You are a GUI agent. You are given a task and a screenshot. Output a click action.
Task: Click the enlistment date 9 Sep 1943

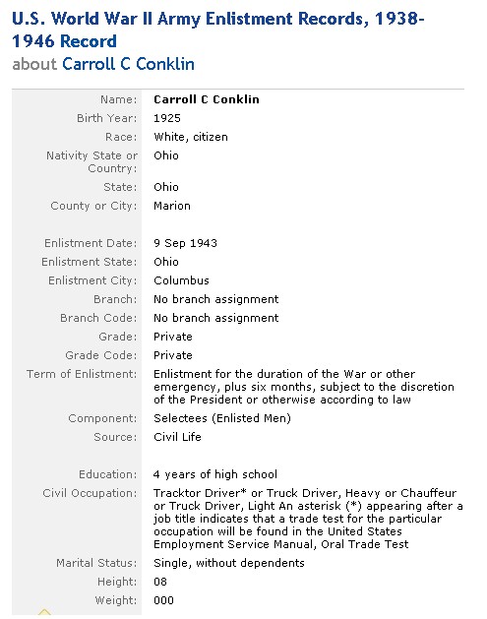[185, 243]
